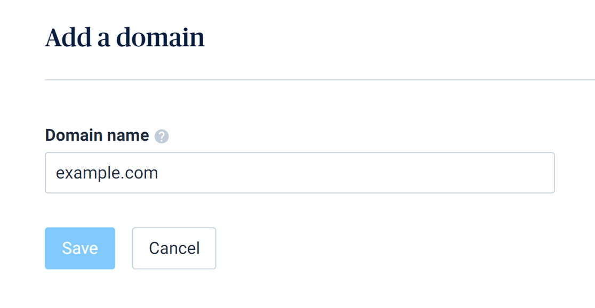Image resolution: width=595 pixels, height=308 pixels.
Task: Focus the Domain name input field
Action: point(300,173)
